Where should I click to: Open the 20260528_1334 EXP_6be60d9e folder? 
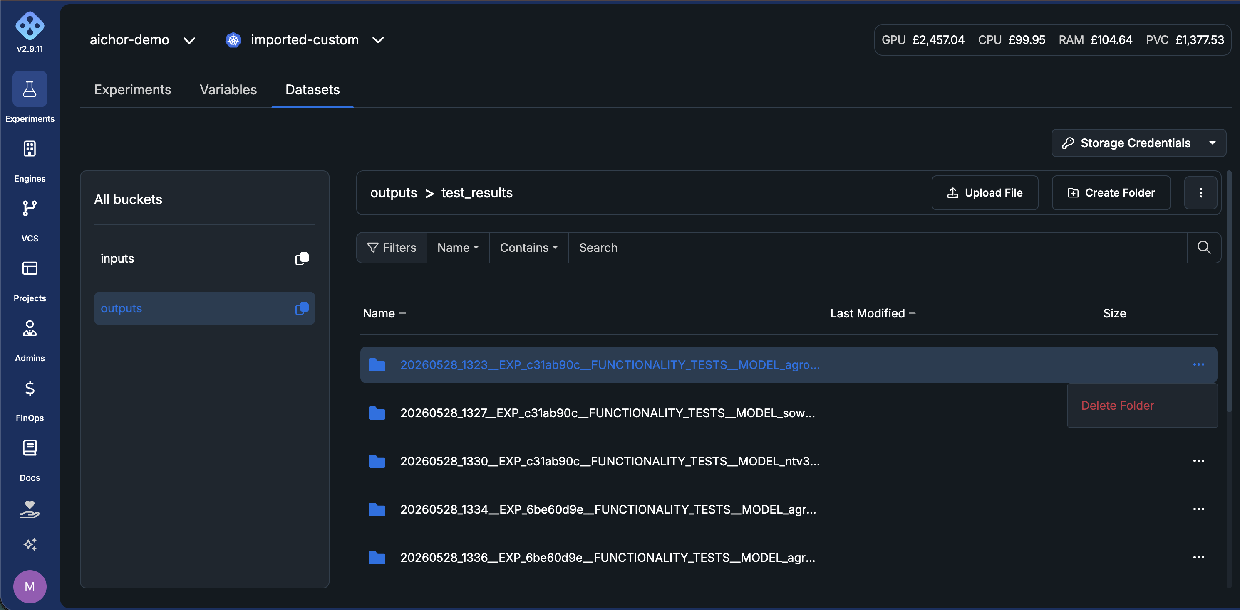tap(608, 509)
